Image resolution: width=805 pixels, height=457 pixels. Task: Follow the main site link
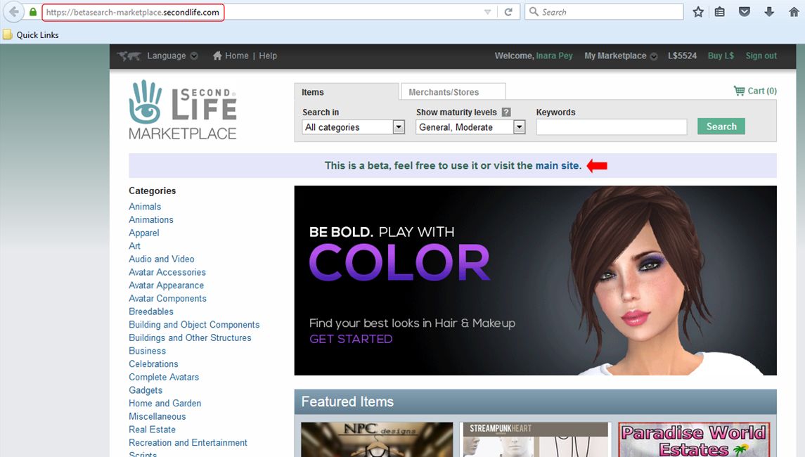558,166
